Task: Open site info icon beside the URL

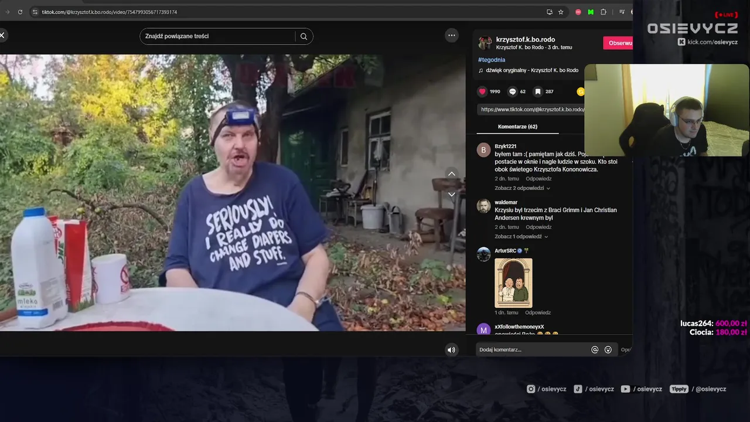Action: 35,12
